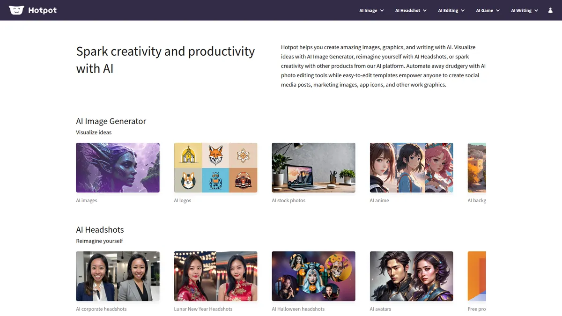Choose the AI avatars thumbnail
The height and width of the screenshot is (316, 562).
411,276
